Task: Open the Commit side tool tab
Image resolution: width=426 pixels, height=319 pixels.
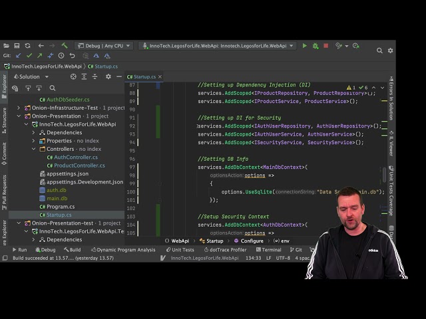Action: 5,154
